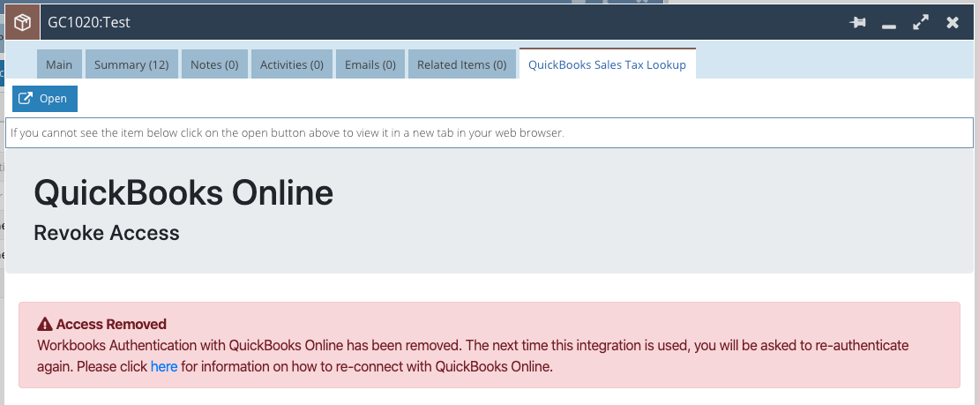Click the Open button
This screenshot has width=979, height=405.
pos(45,99)
